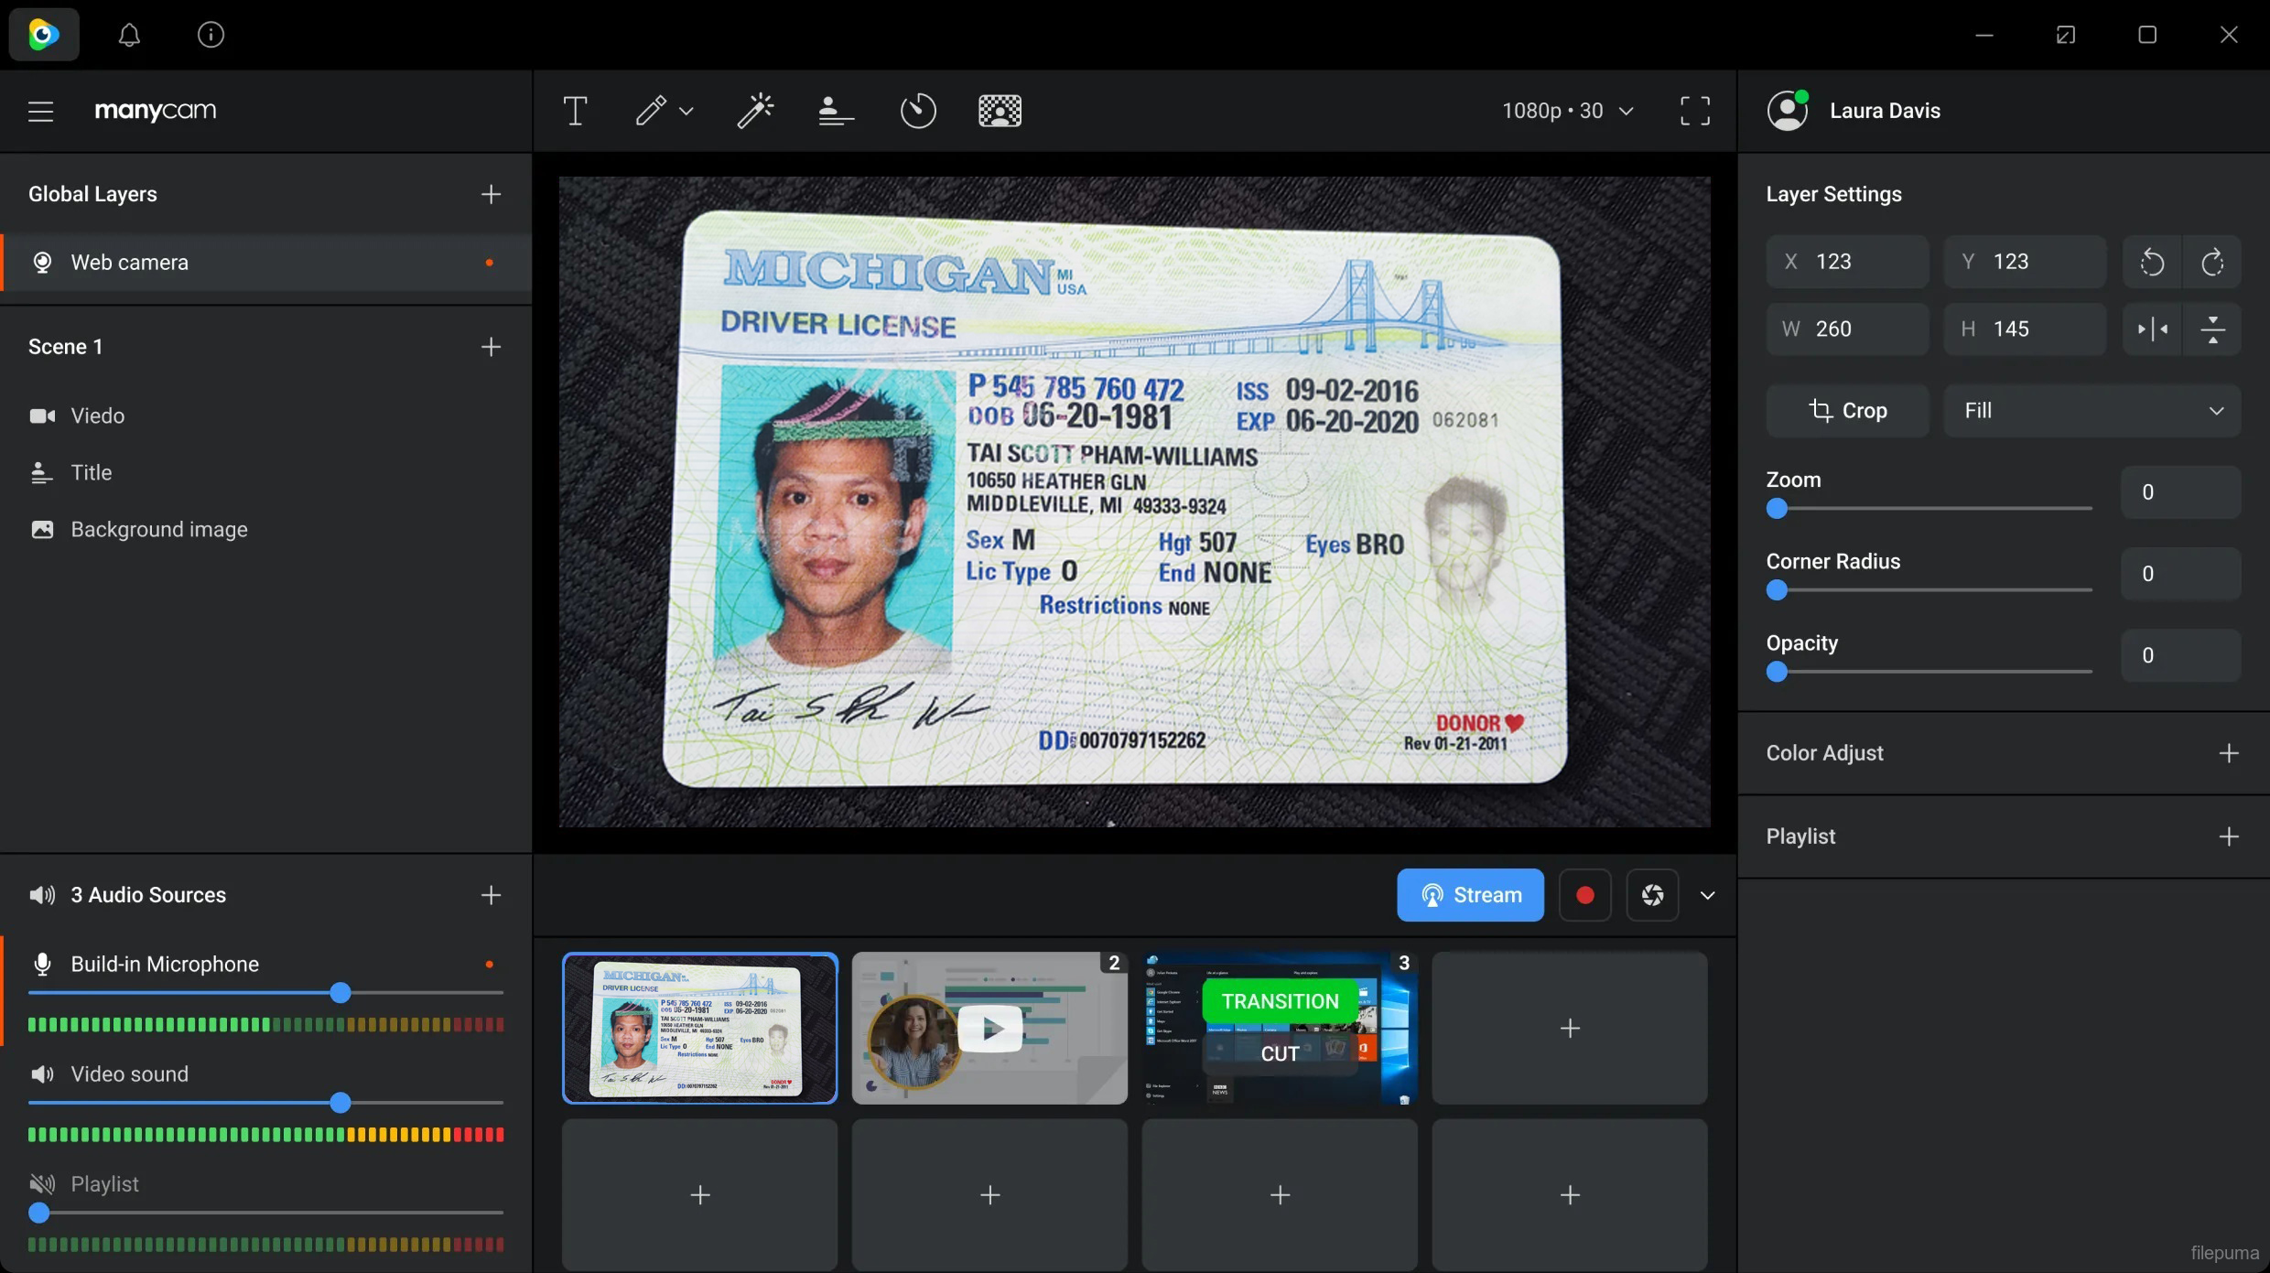
Task: Select the magic wand effects tool
Action: (755, 111)
